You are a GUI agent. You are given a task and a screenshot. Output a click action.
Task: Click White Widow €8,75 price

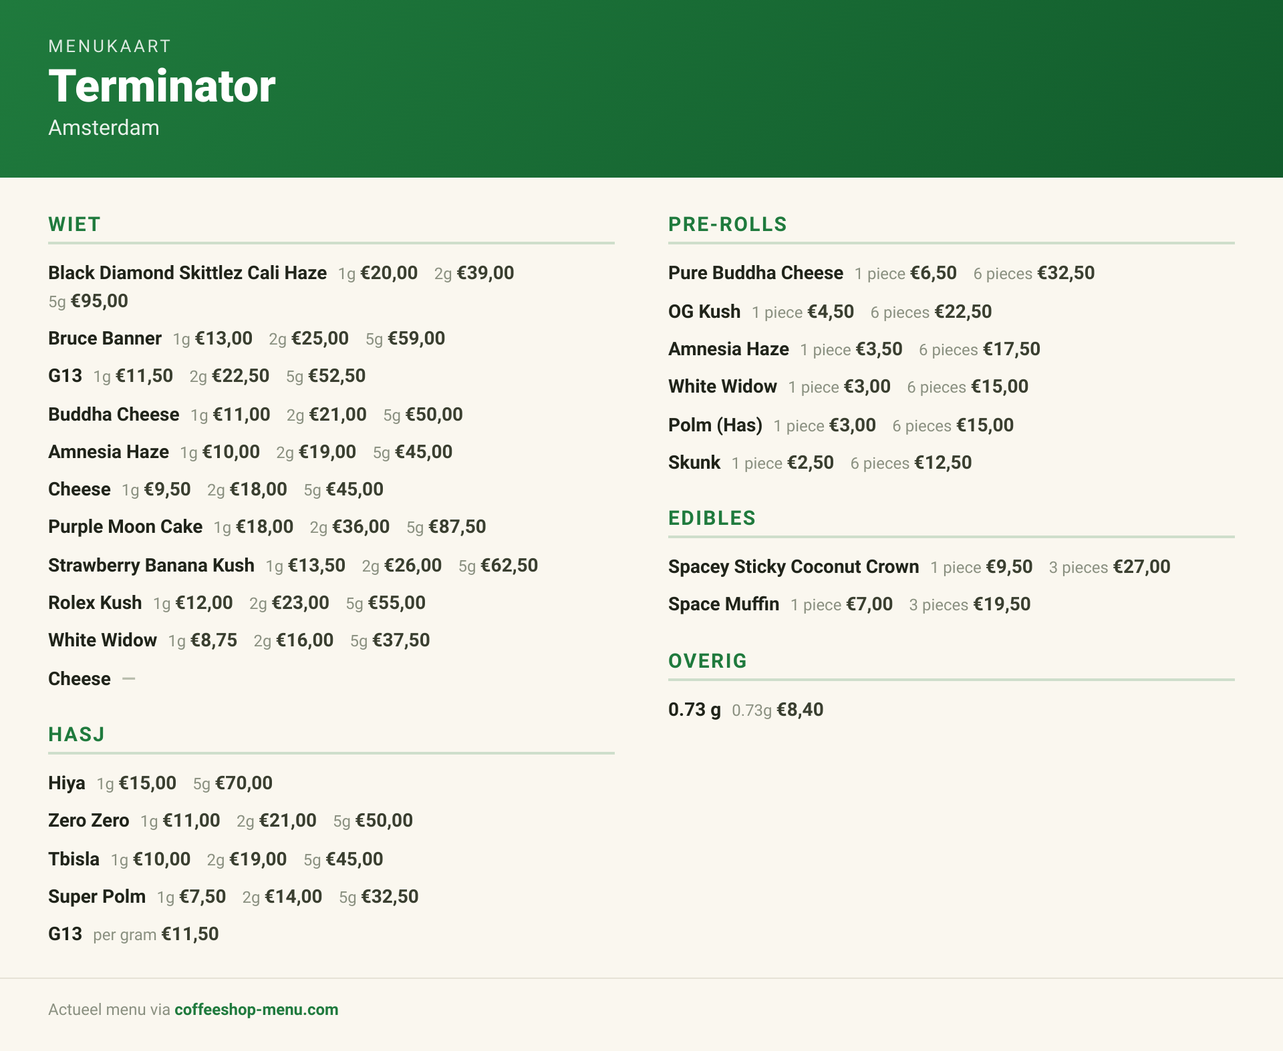(214, 640)
